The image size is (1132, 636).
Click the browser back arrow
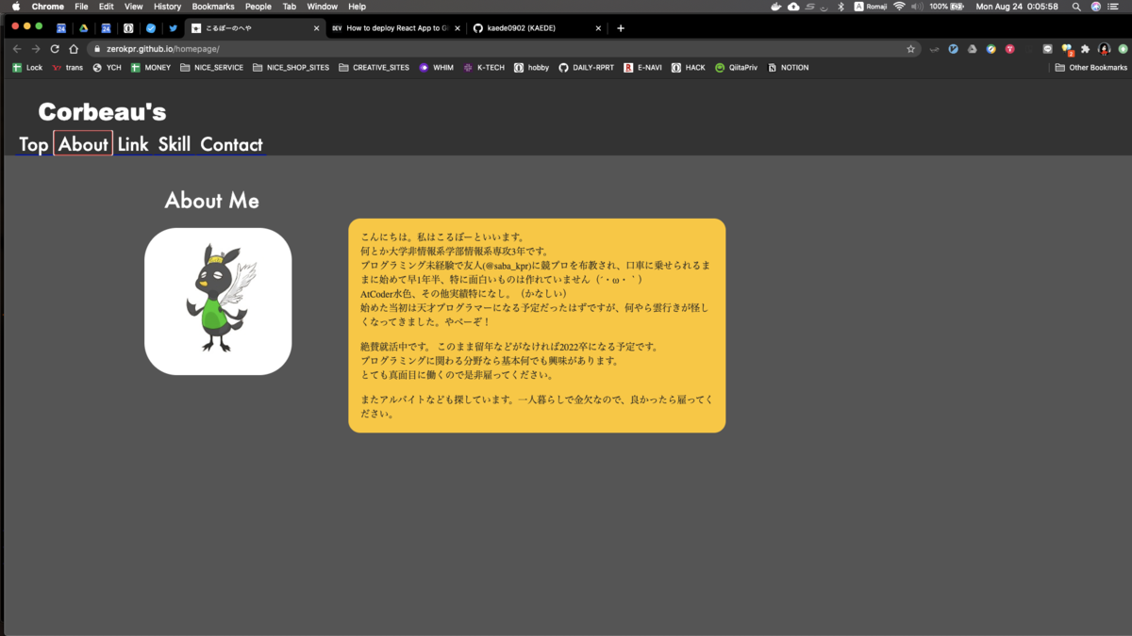(x=15, y=48)
